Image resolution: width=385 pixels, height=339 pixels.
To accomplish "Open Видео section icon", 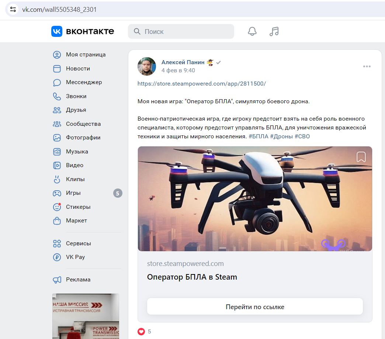I will tap(57, 165).
